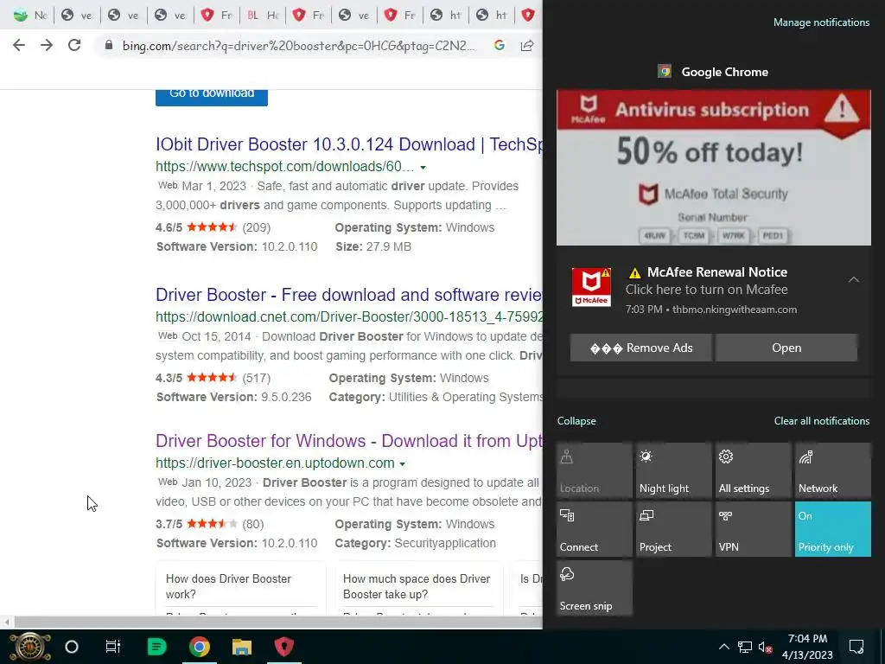Click the Google Chrome notification header
Screen dimensions: 885x664
(713, 72)
